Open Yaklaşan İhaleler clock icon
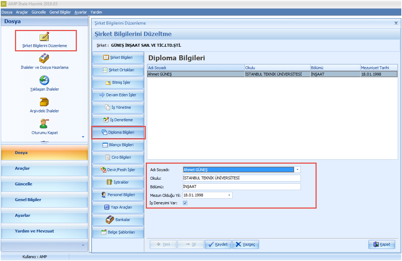This screenshot has width=402, height=261. coord(44,80)
